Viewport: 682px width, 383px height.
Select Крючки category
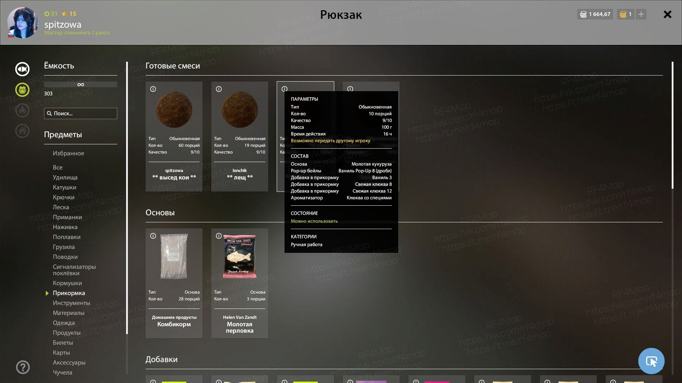[64, 197]
